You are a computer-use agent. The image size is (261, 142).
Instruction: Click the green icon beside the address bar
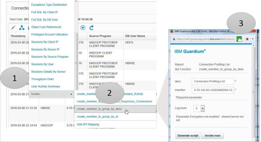coord(239,39)
